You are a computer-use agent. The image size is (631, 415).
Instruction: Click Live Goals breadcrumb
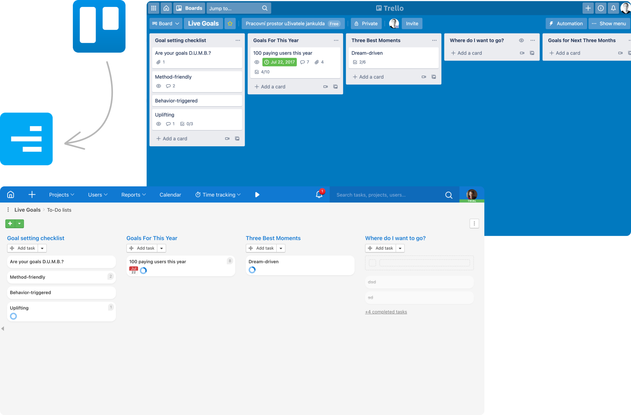point(27,210)
